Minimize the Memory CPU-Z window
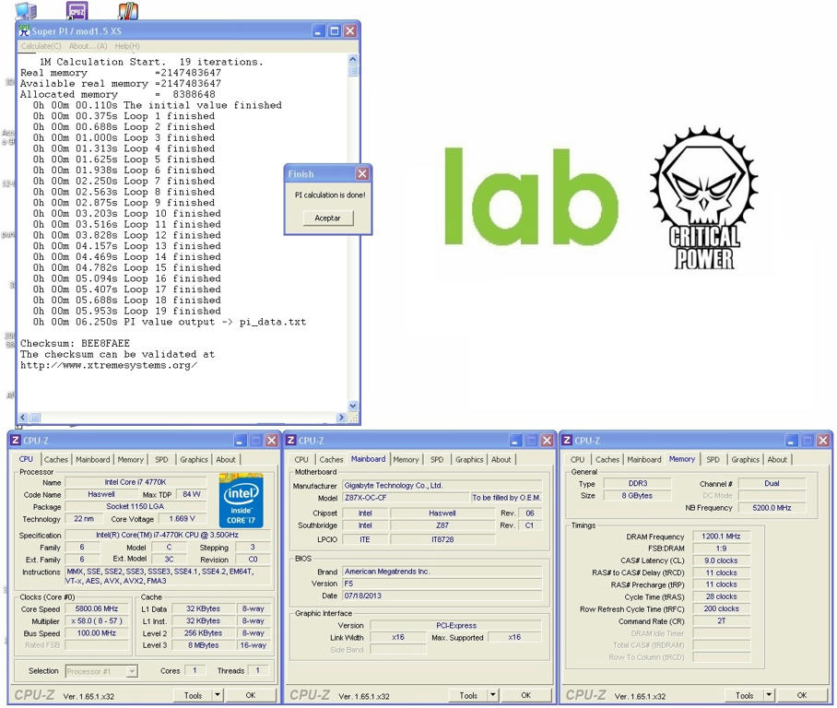The image size is (837, 708). 792,441
